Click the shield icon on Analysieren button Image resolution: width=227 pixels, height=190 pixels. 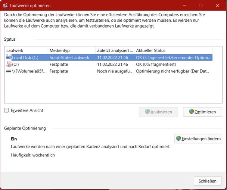click(x=147, y=112)
